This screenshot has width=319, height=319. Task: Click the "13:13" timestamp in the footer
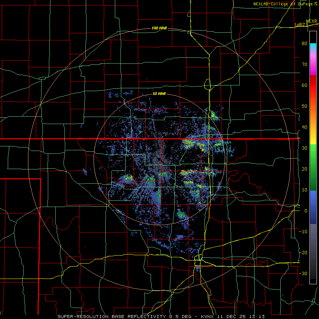click(258, 317)
